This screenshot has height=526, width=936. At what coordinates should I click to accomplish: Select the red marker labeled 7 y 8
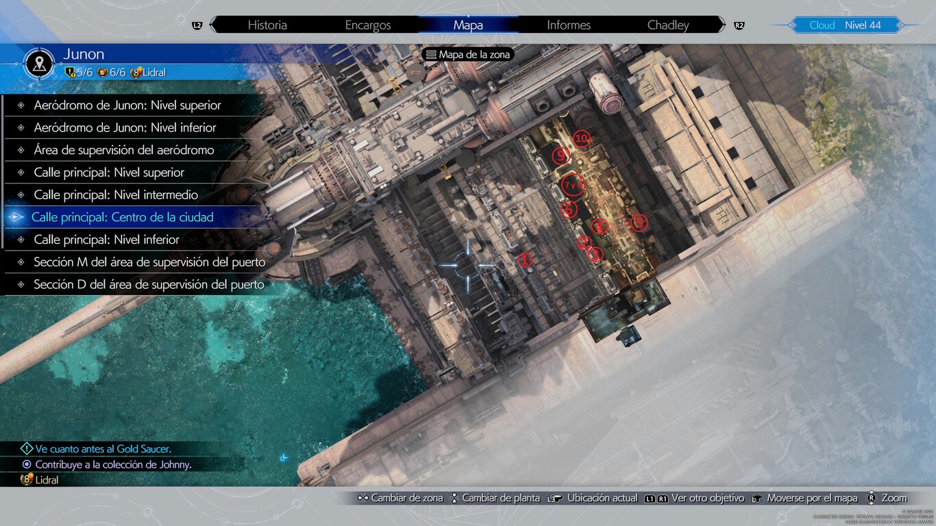[572, 185]
